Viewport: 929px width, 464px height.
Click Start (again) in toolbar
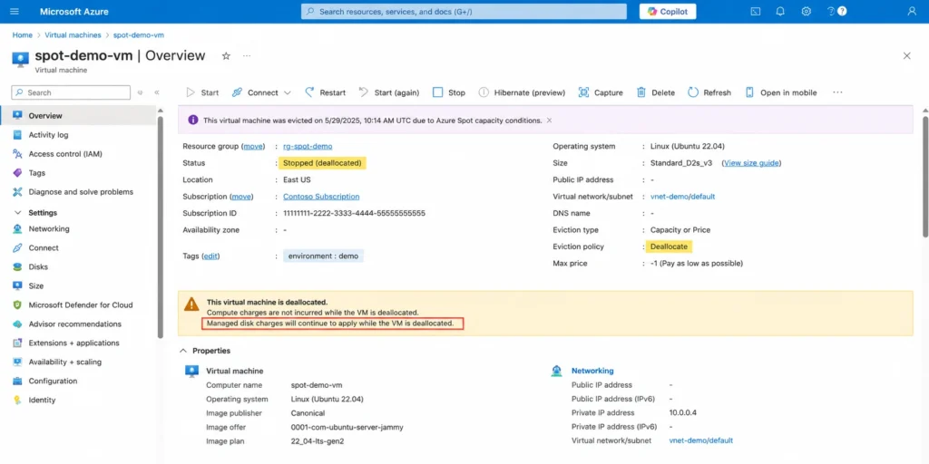(x=389, y=92)
